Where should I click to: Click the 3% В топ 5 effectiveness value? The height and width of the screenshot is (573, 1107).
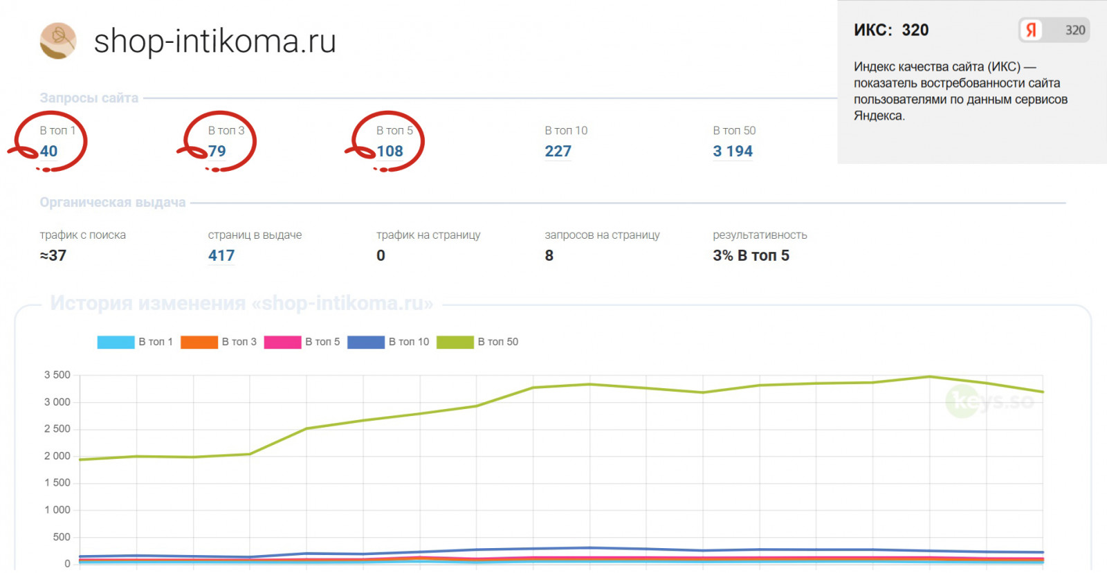click(751, 255)
